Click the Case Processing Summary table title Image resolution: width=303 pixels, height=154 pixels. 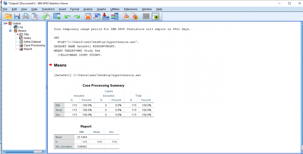[x=103, y=86]
